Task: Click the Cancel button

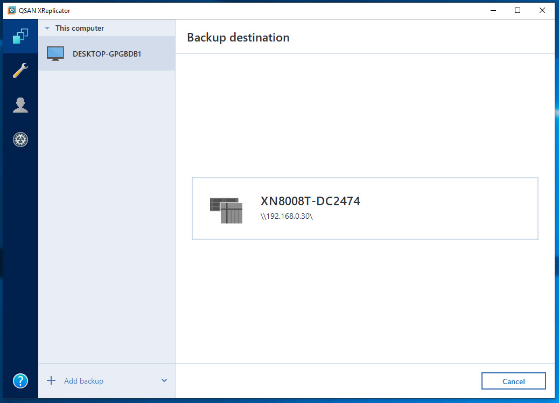Action: [x=513, y=381]
